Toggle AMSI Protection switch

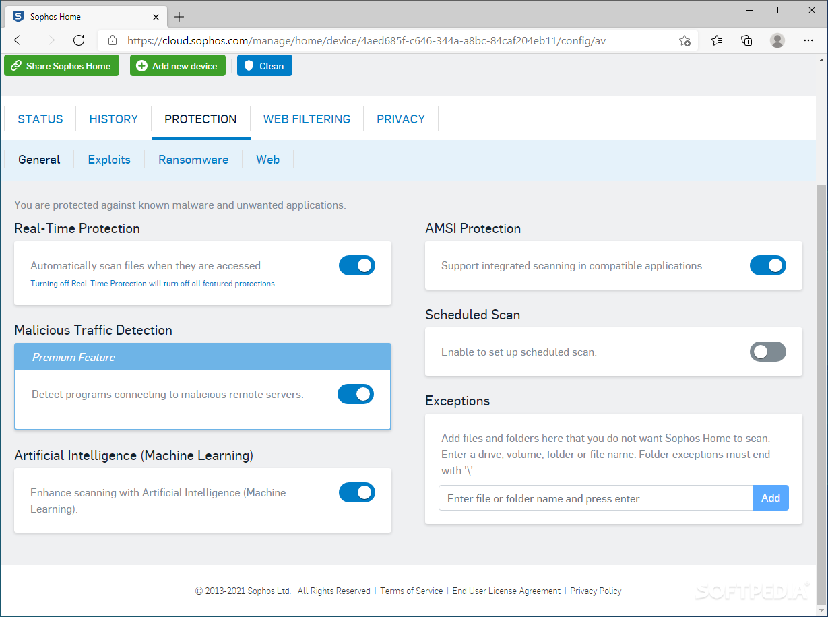coord(768,265)
